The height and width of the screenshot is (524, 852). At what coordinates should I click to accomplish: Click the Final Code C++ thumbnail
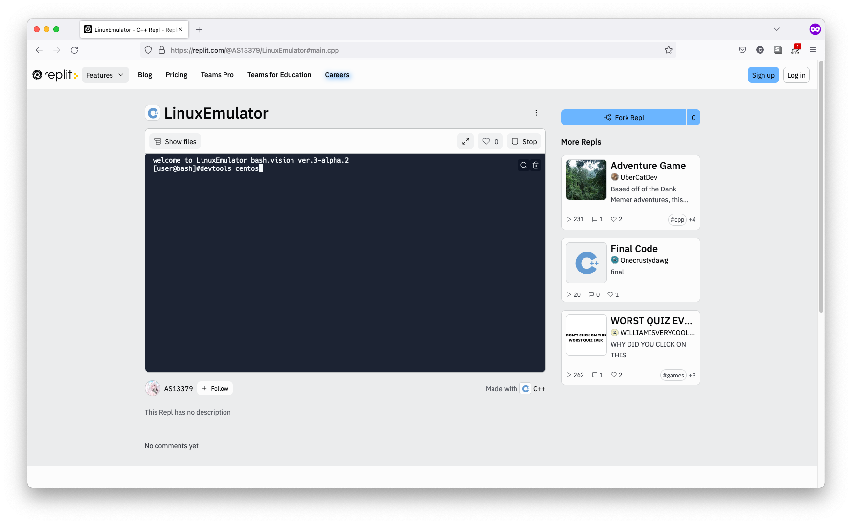pyautogui.click(x=586, y=263)
